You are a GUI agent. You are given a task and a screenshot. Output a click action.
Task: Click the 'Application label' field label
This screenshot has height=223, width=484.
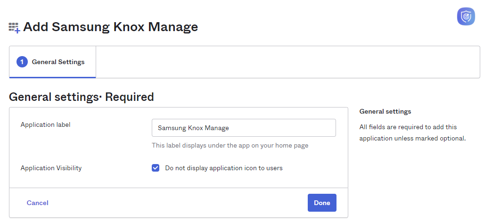coord(45,125)
